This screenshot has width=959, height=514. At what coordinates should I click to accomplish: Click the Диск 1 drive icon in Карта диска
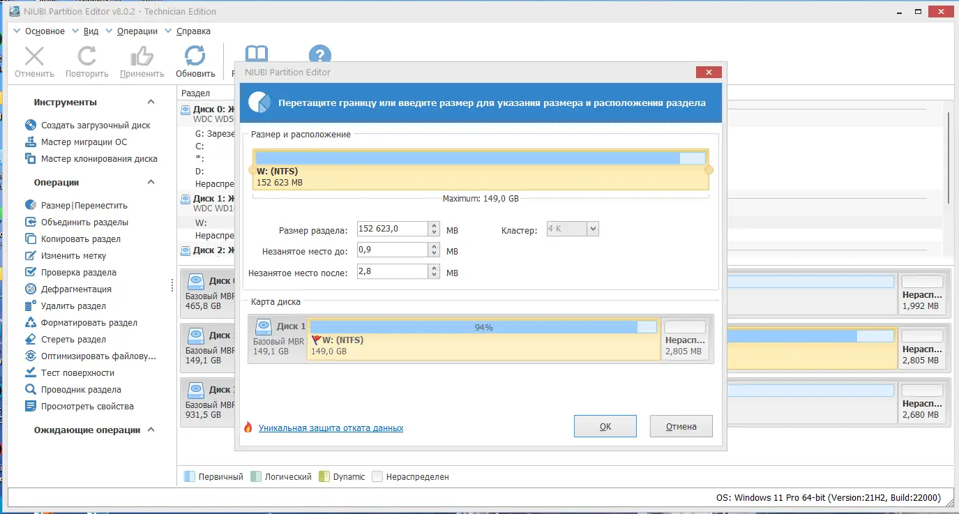point(264,326)
